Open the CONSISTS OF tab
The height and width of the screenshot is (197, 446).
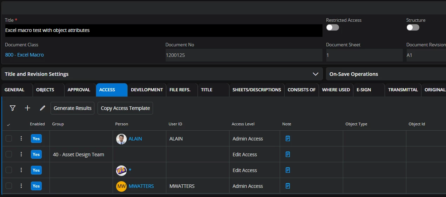tap(301, 90)
